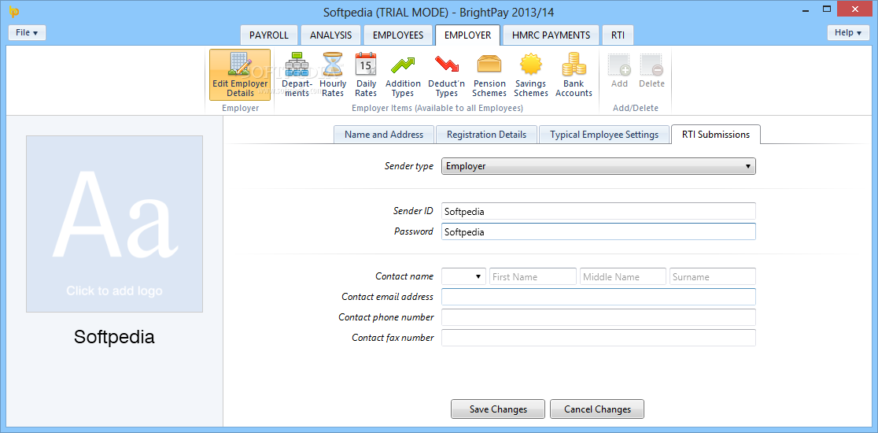878x433 pixels.
Task: Open Edit Employer Details
Action: [240, 75]
